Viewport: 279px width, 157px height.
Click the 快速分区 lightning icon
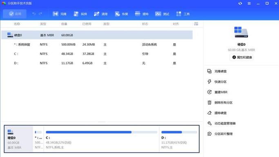(210, 82)
